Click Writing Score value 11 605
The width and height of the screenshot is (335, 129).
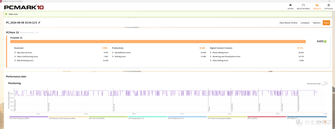coord(203,57)
